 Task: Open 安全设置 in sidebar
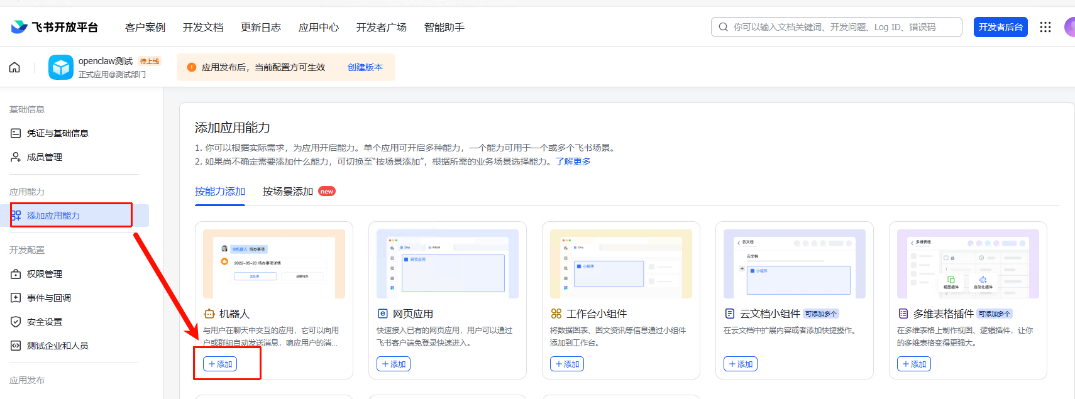click(x=44, y=322)
